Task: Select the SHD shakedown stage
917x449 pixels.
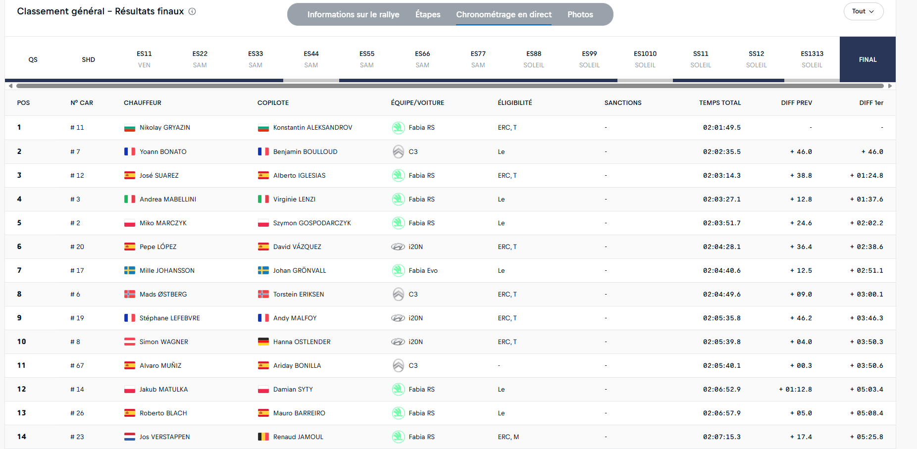Action: coord(89,59)
